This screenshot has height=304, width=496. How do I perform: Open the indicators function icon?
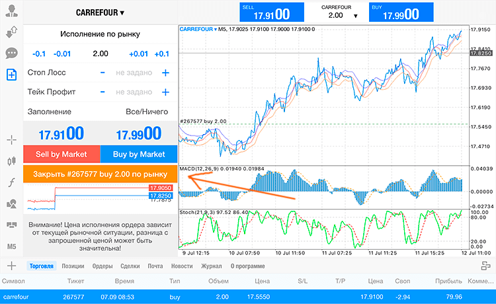click(x=12, y=182)
